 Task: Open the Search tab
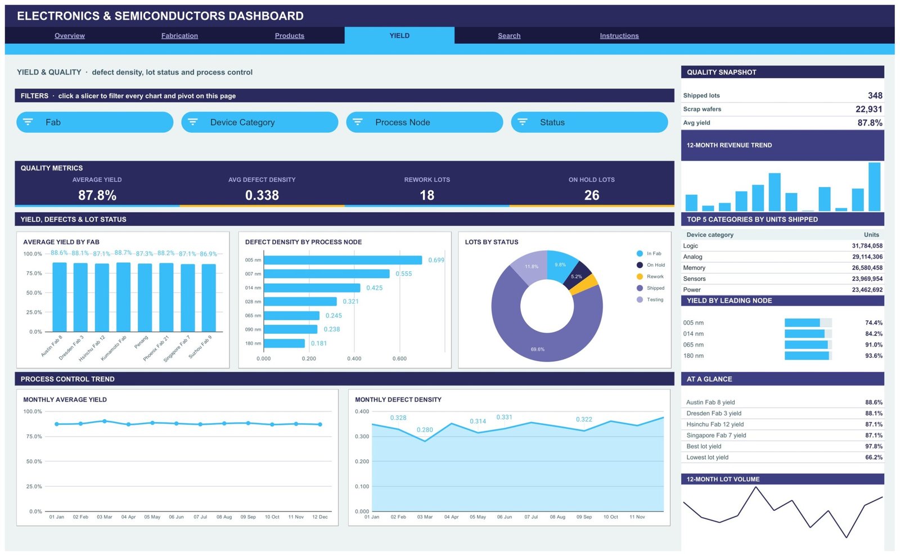[509, 35]
